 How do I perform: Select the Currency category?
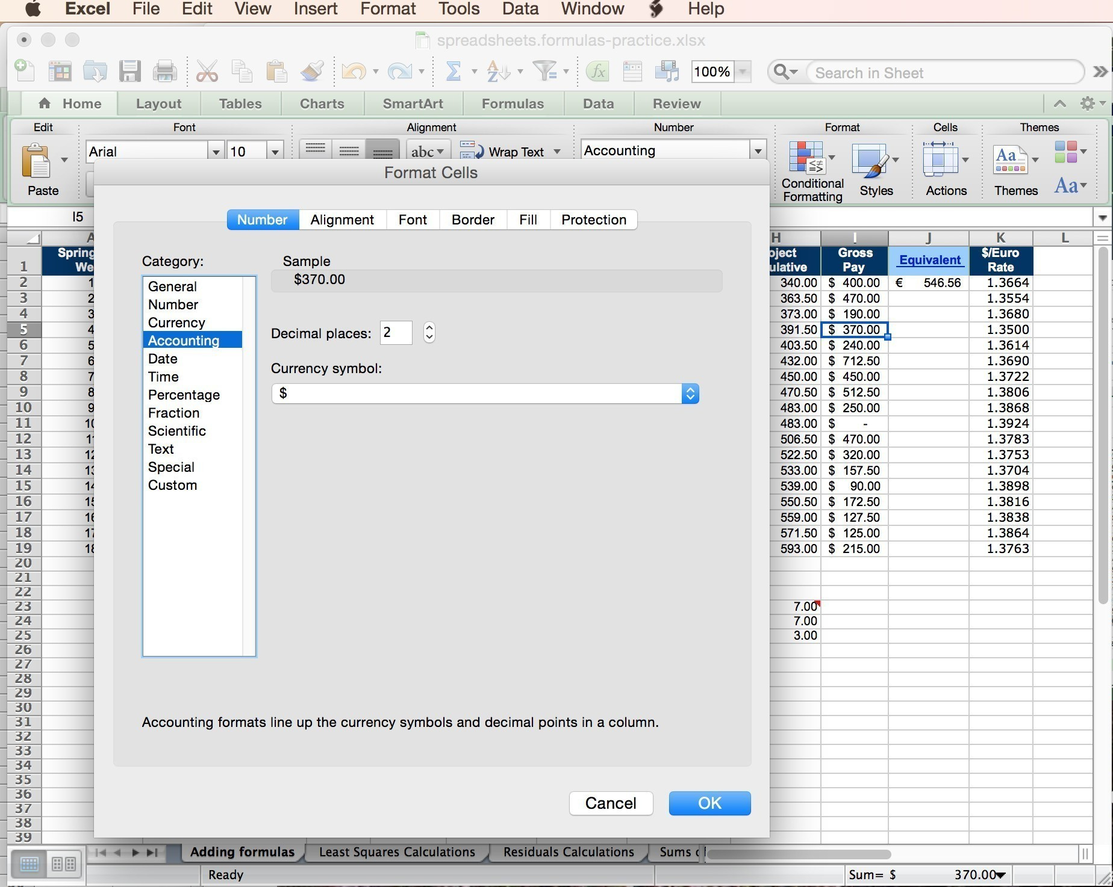coord(177,323)
